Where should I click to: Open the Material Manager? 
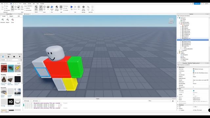tap(57, 8)
